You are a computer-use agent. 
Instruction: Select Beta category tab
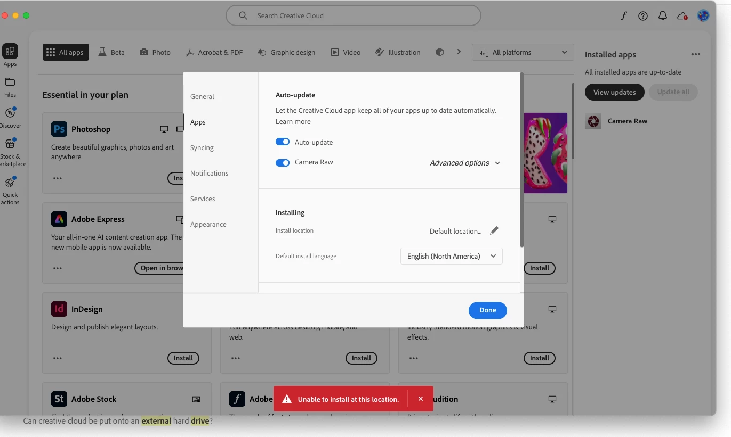pos(111,52)
